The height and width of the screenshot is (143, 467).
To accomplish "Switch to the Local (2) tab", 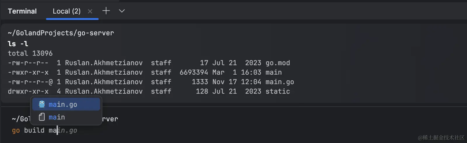I will coord(67,11).
